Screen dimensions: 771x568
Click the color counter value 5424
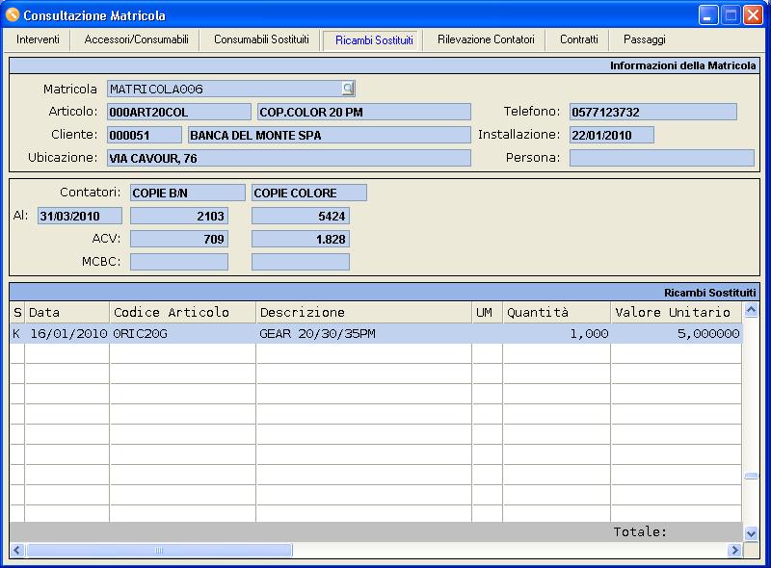coord(301,216)
